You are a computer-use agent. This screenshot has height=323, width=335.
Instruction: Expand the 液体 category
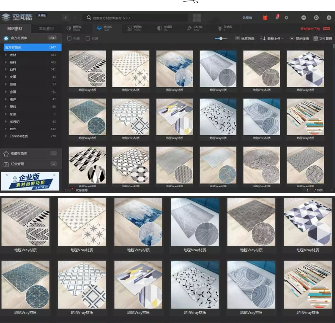6,99
